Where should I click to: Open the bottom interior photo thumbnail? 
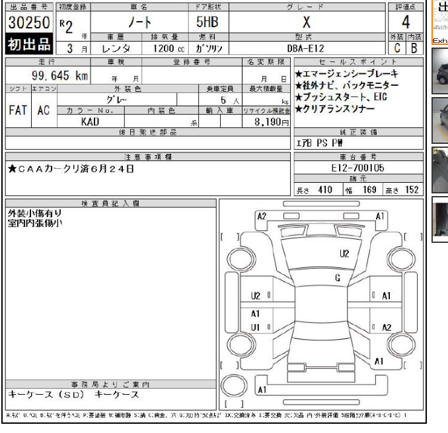coord(440,219)
